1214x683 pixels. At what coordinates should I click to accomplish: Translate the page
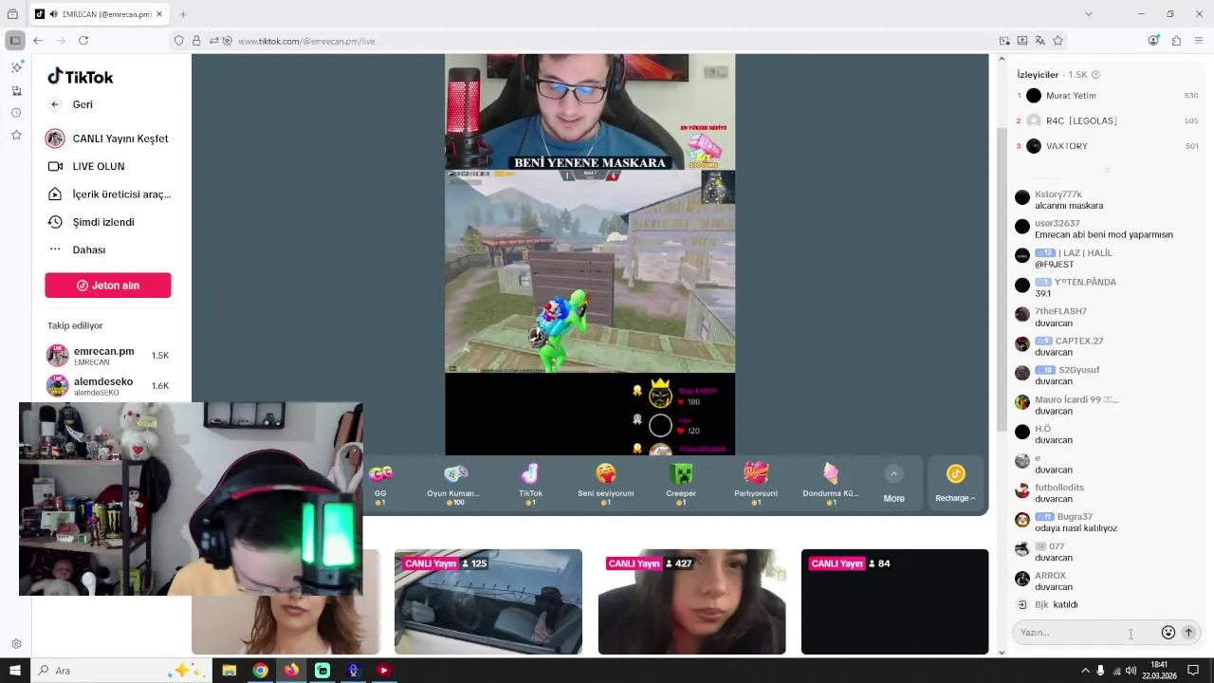[x=1039, y=41]
